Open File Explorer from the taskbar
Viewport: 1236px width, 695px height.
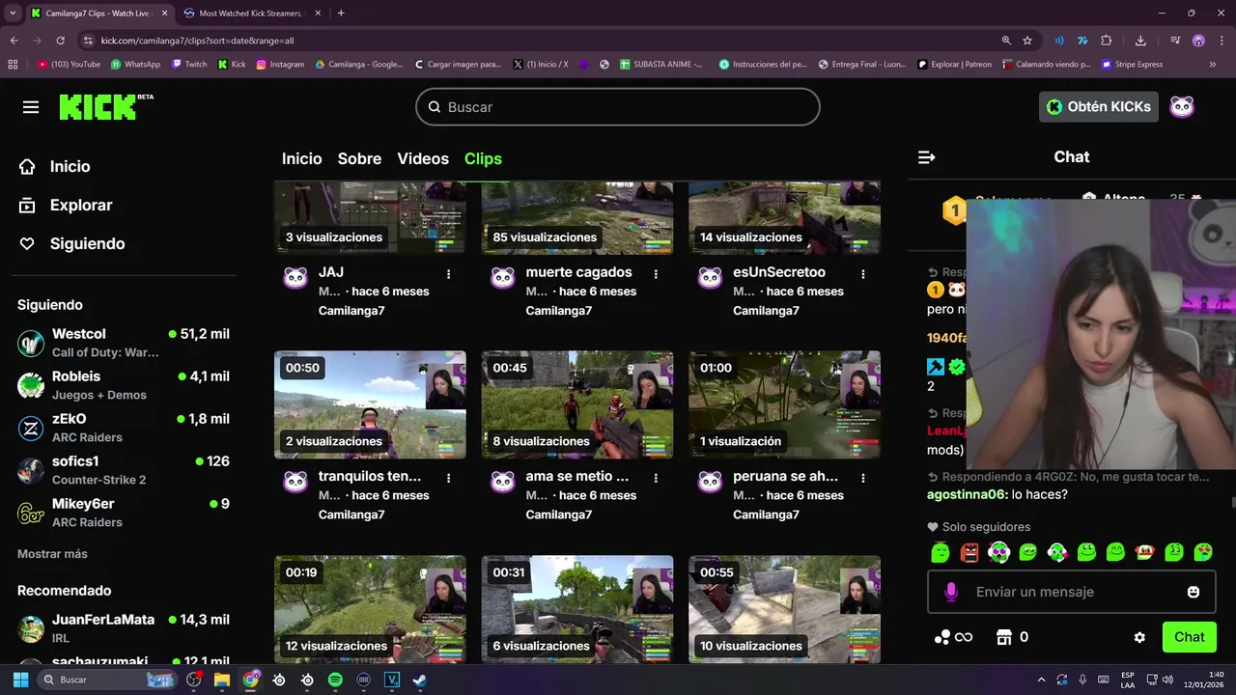222,680
